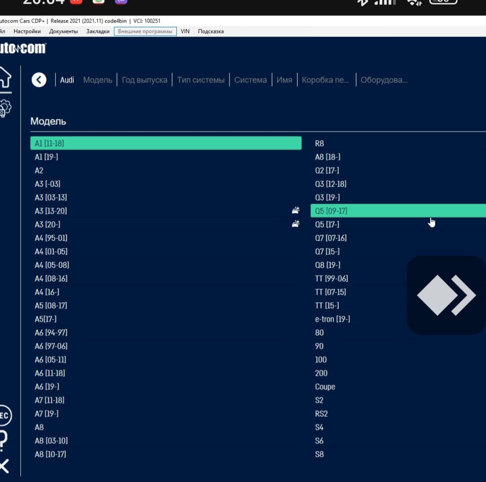
Task: Choose model A6 [97-06]
Action: [166, 346]
